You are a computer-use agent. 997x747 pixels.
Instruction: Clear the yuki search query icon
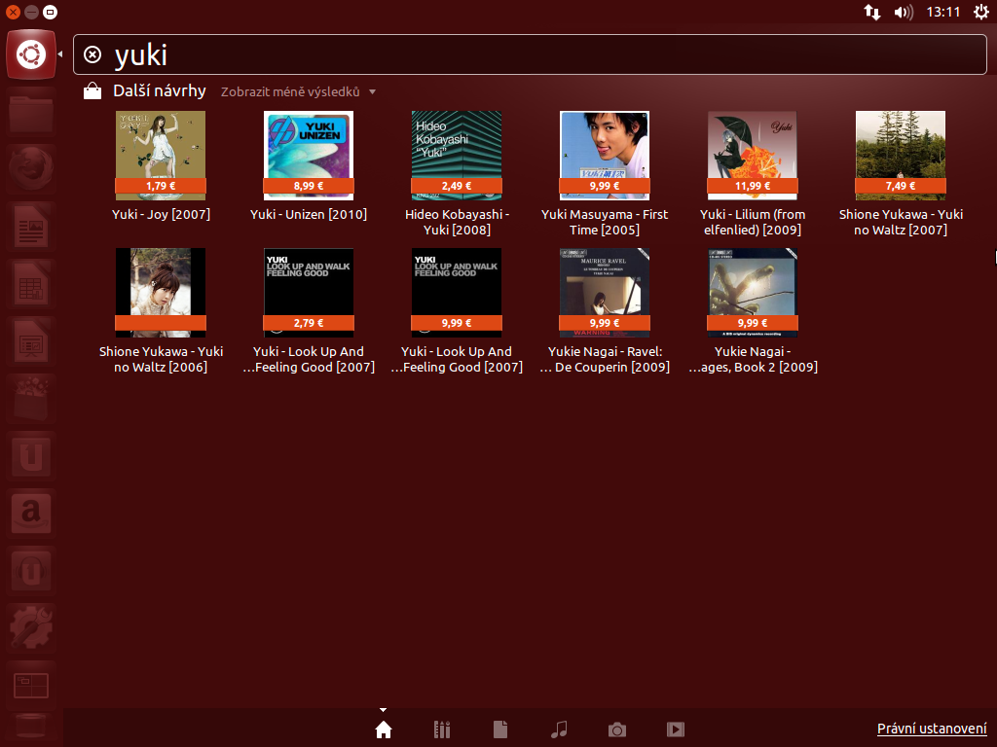pyautogui.click(x=92, y=54)
